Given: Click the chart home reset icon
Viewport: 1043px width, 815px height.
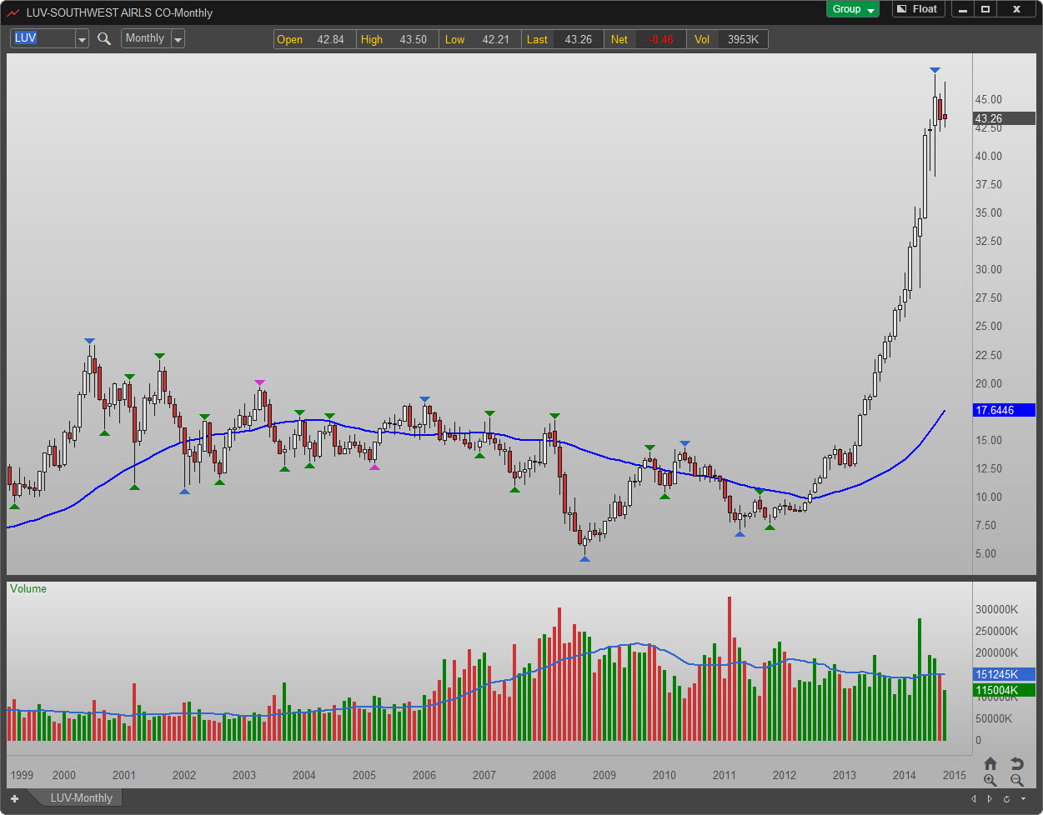Looking at the screenshot, I should pos(990,764).
